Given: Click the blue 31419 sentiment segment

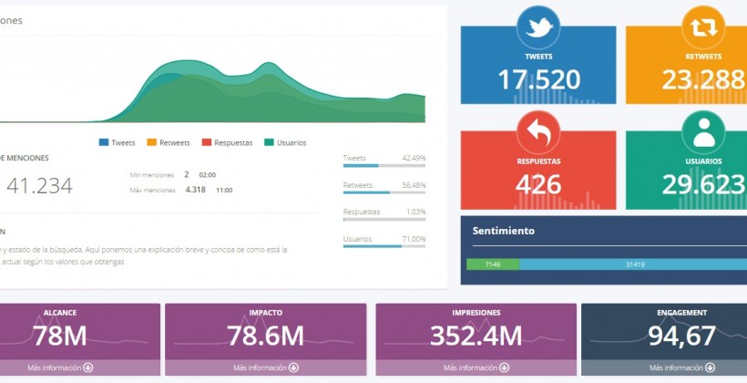Looking at the screenshot, I should [x=633, y=264].
